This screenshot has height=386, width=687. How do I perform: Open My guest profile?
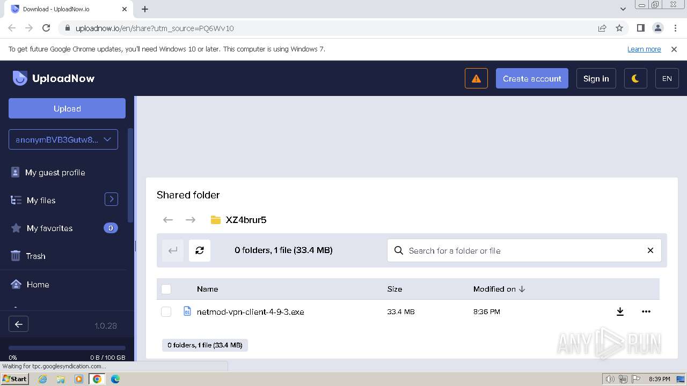click(55, 173)
